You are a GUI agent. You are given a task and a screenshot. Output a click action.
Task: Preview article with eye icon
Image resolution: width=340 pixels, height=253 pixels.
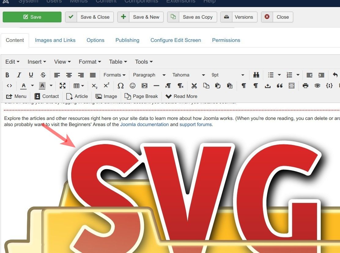(317, 86)
